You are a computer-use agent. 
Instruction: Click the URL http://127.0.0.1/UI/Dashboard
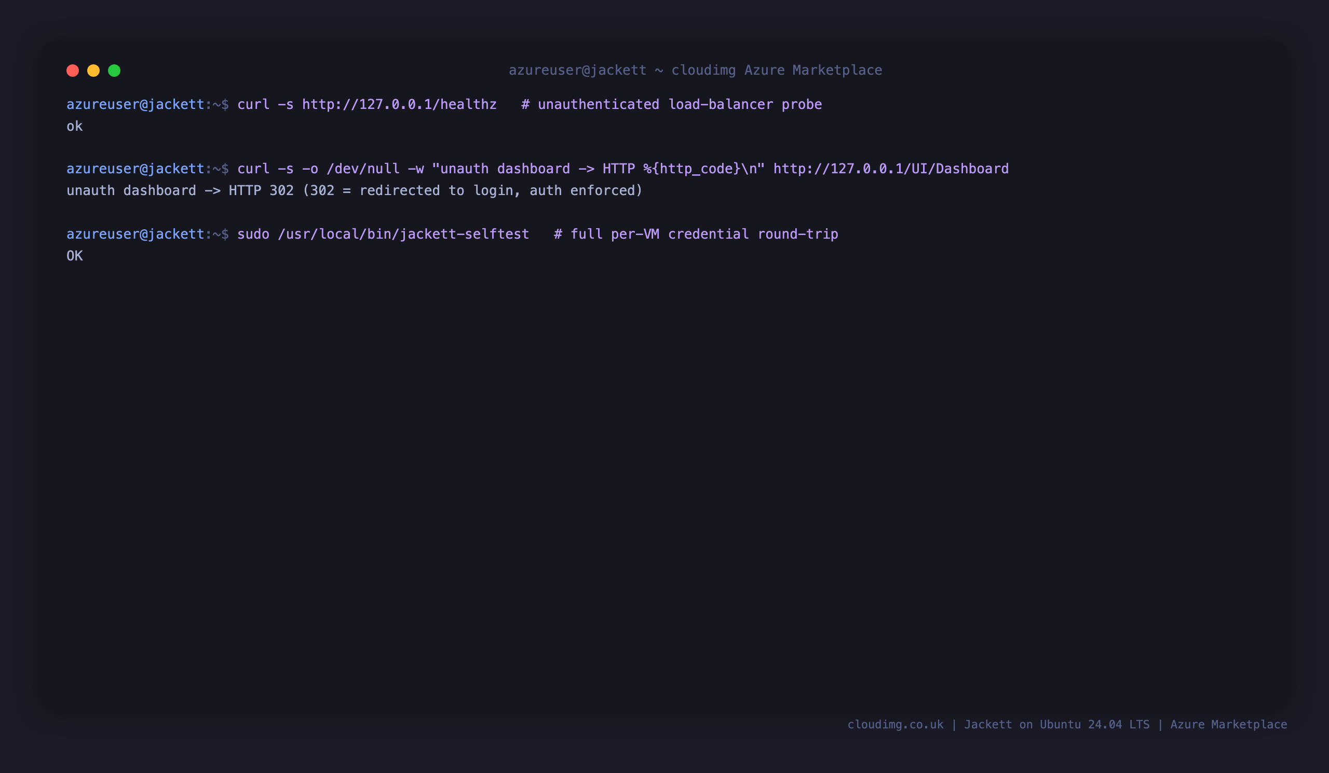pyautogui.click(x=891, y=169)
